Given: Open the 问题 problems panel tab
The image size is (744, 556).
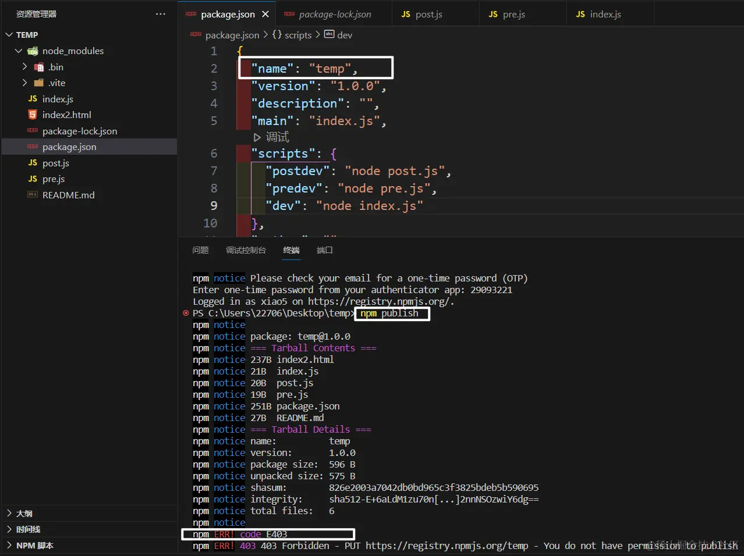Looking at the screenshot, I should pyautogui.click(x=200, y=250).
